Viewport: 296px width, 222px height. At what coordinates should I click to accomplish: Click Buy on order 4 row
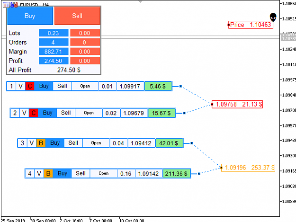click(63, 173)
